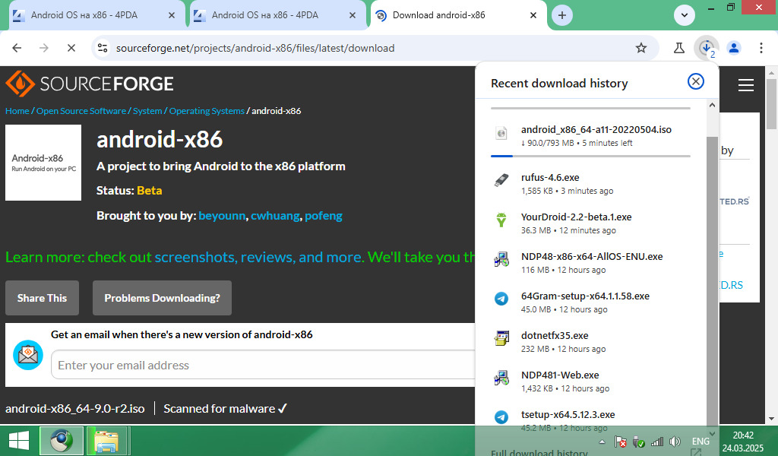
Task: Open the Operating Systems breadcrumb link
Action: 207,111
